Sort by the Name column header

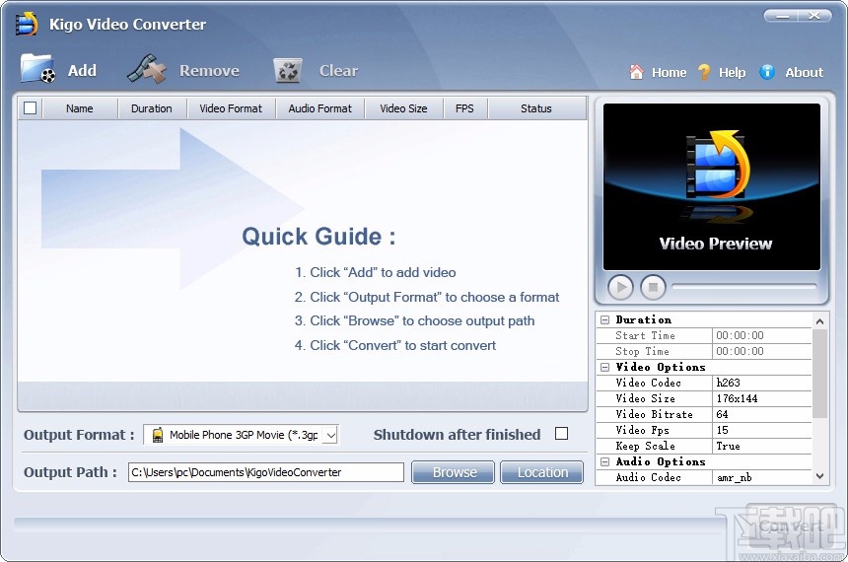click(x=80, y=108)
